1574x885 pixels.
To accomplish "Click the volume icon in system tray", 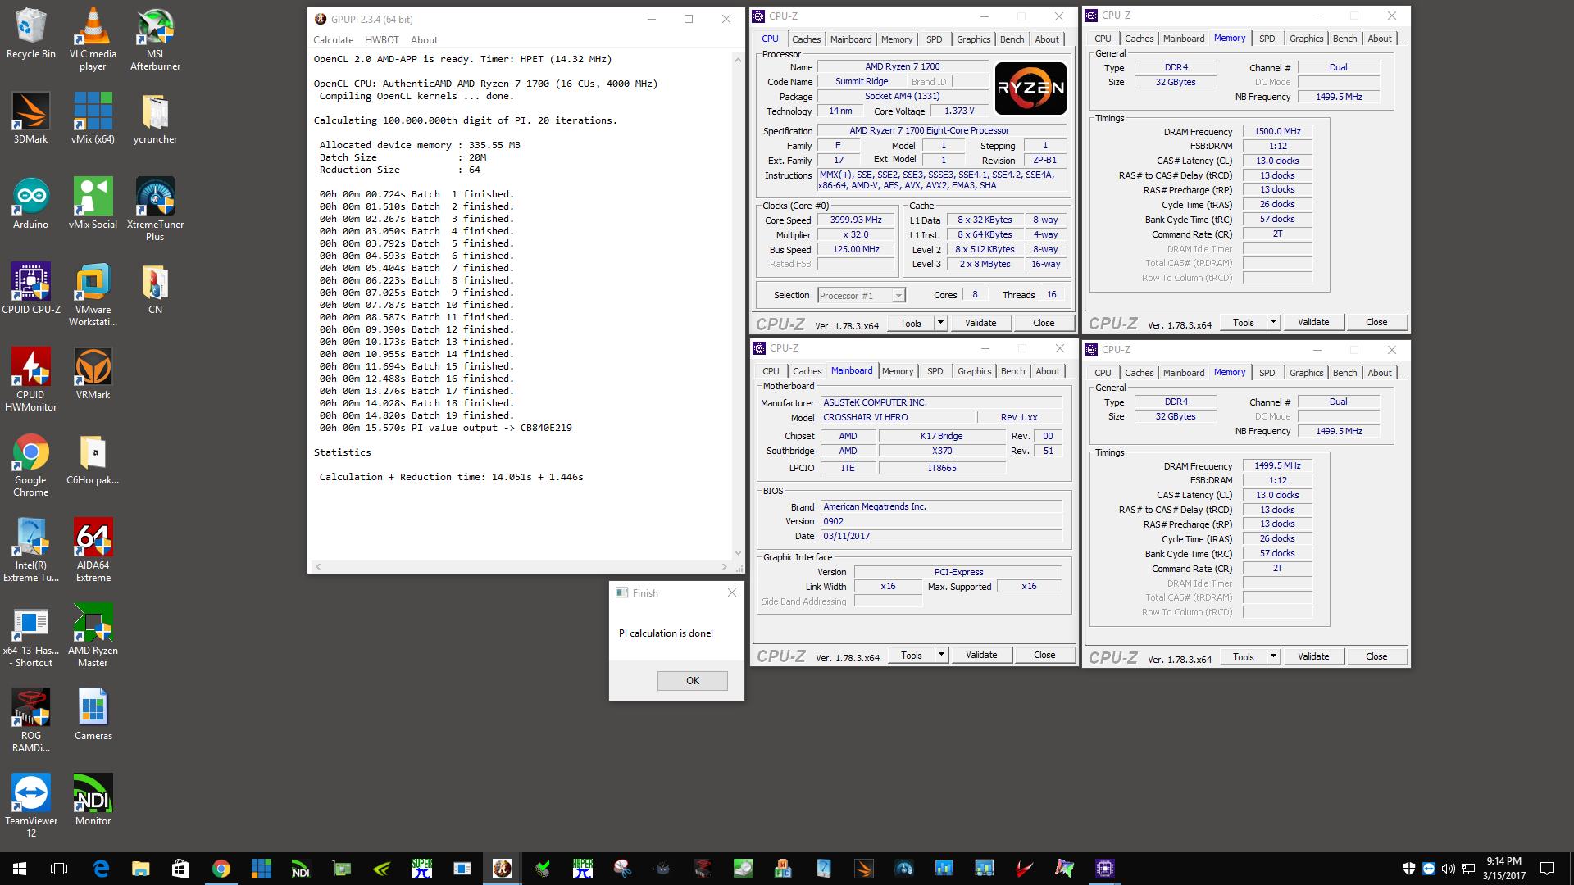I will coord(1448,869).
